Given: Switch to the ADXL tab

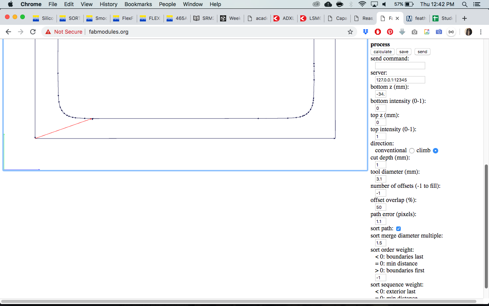Looking at the screenshot, I should point(284,18).
